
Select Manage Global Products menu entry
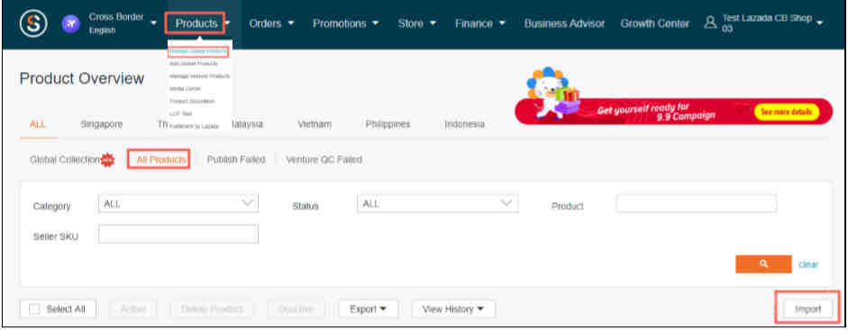198,51
